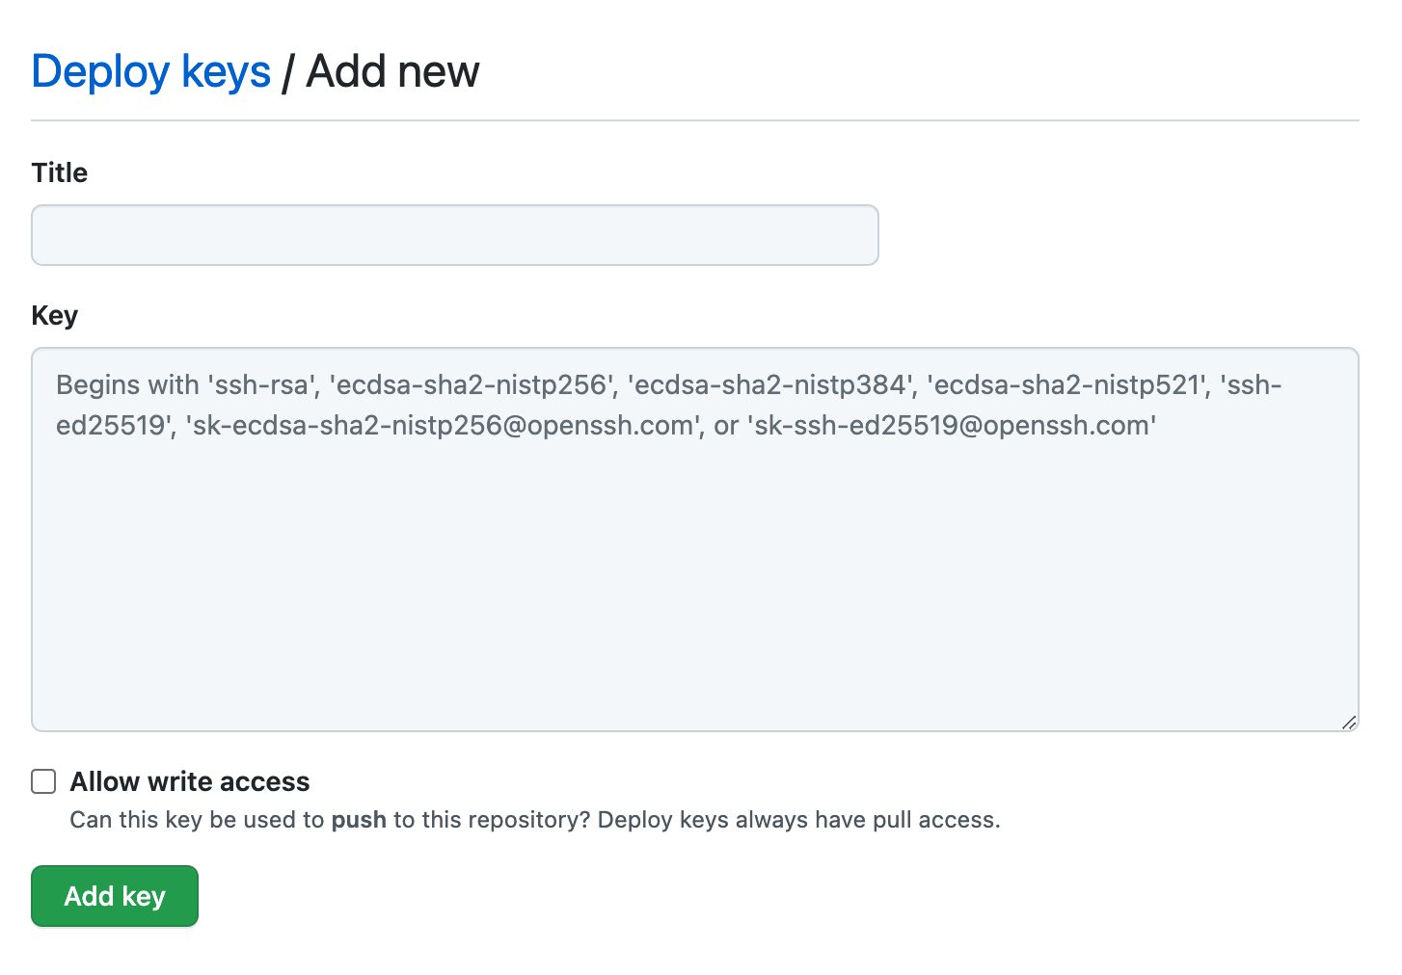Enable the Allow write access checkbox

coord(43,781)
